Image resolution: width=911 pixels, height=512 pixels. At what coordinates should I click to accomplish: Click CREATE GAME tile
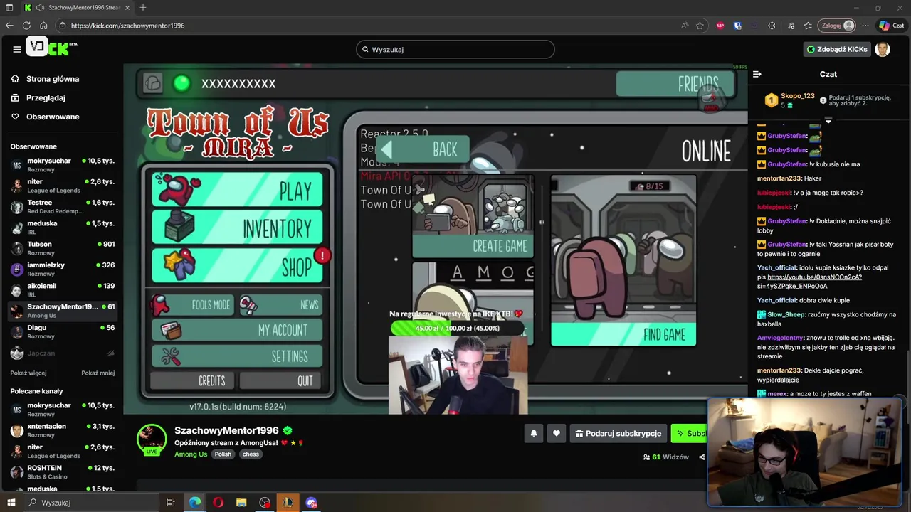click(473, 217)
